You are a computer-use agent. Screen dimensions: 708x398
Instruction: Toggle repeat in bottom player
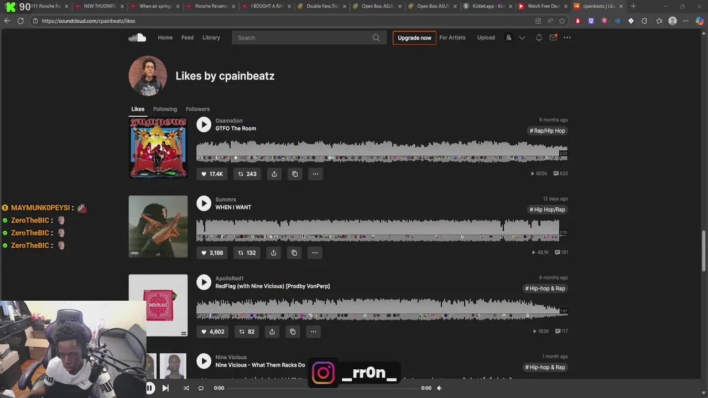pyautogui.click(x=201, y=388)
